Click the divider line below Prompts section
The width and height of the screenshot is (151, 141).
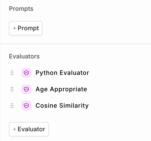click(76, 44)
